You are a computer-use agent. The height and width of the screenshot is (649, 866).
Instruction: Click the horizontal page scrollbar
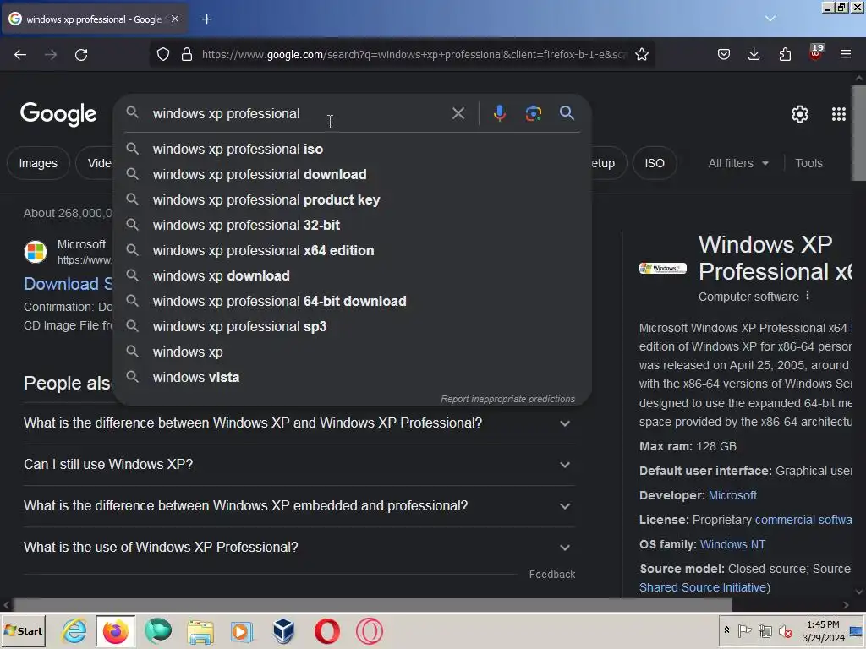[373, 605]
